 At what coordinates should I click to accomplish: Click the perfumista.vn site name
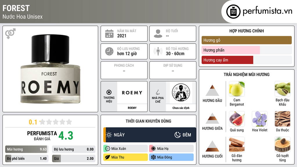267,11
